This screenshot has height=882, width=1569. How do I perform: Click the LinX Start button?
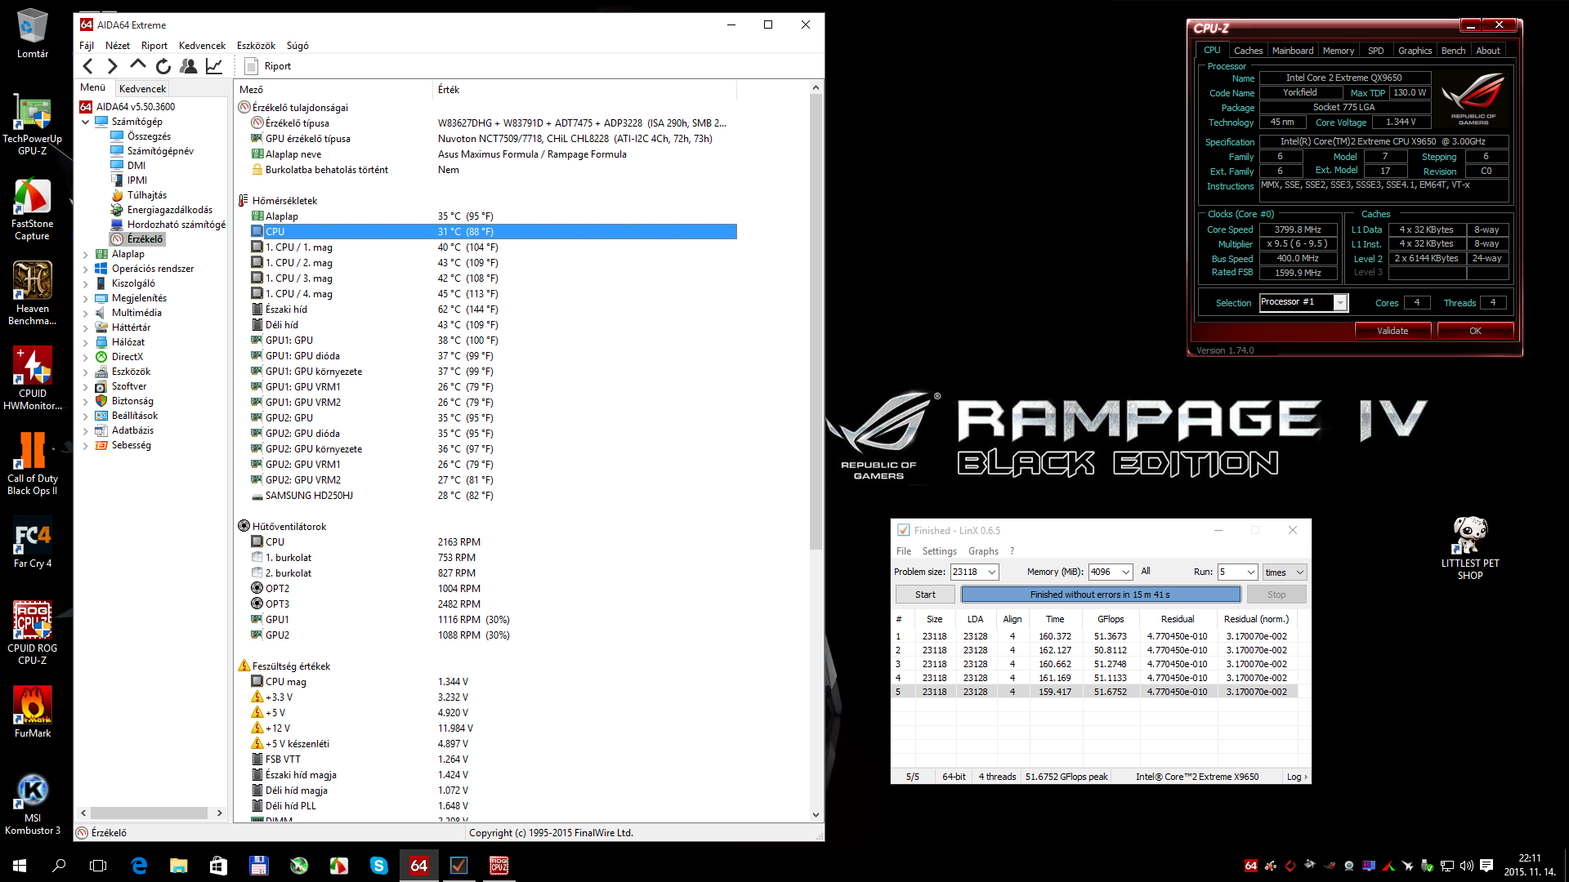[925, 595]
